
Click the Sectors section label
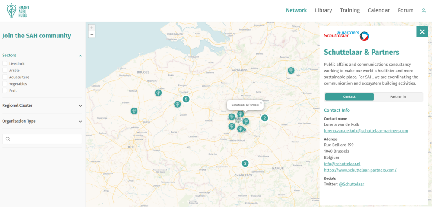click(x=9, y=55)
